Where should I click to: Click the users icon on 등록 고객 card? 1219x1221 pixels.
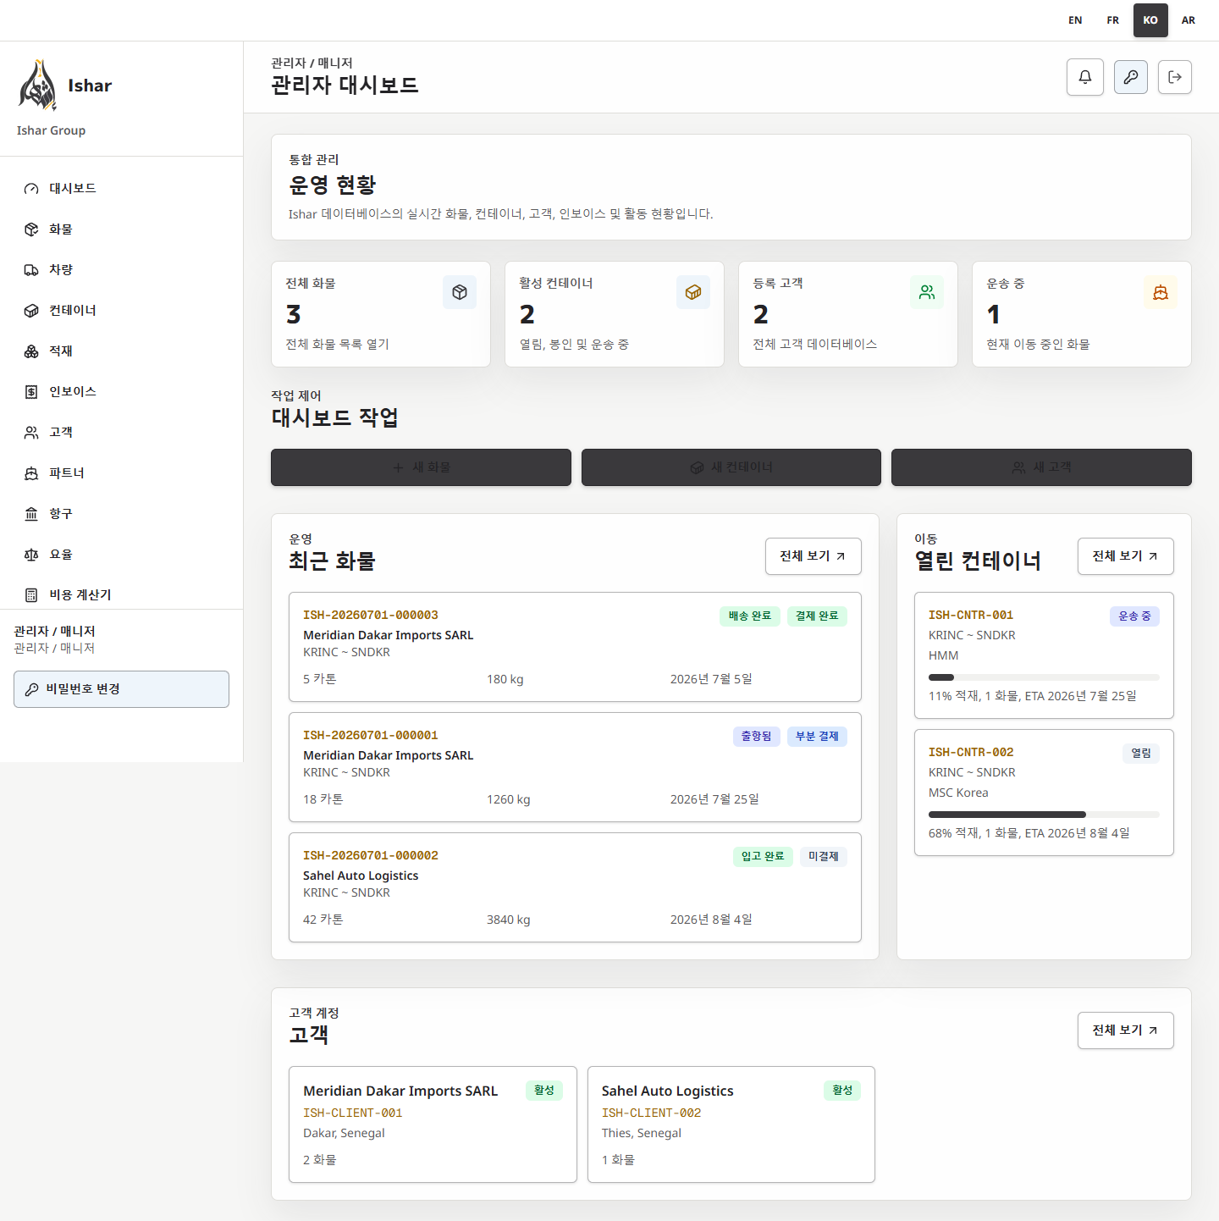(927, 292)
